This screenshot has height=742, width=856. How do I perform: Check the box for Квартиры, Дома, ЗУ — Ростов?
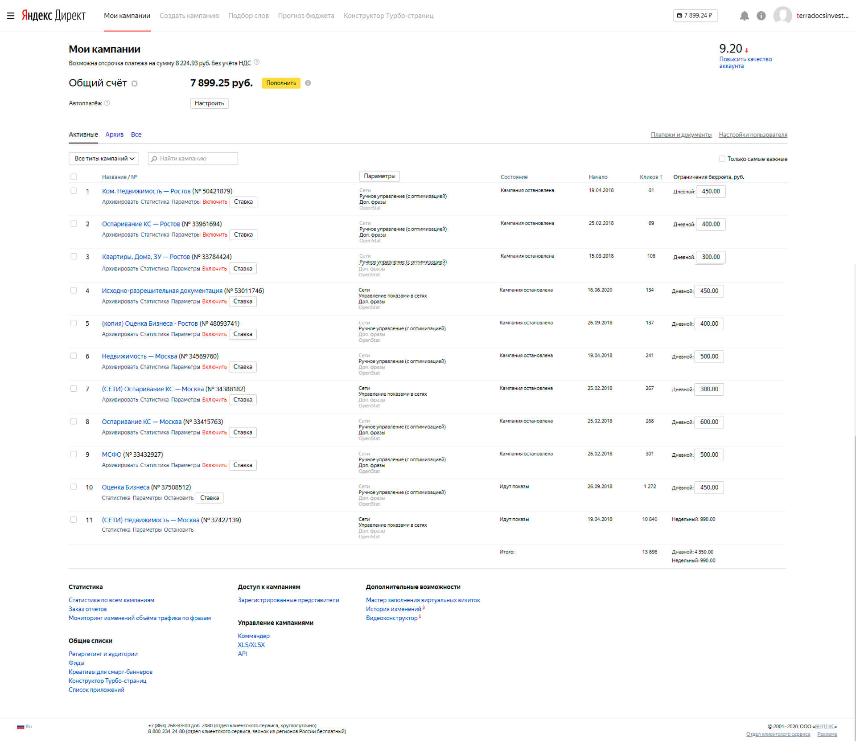point(74,257)
